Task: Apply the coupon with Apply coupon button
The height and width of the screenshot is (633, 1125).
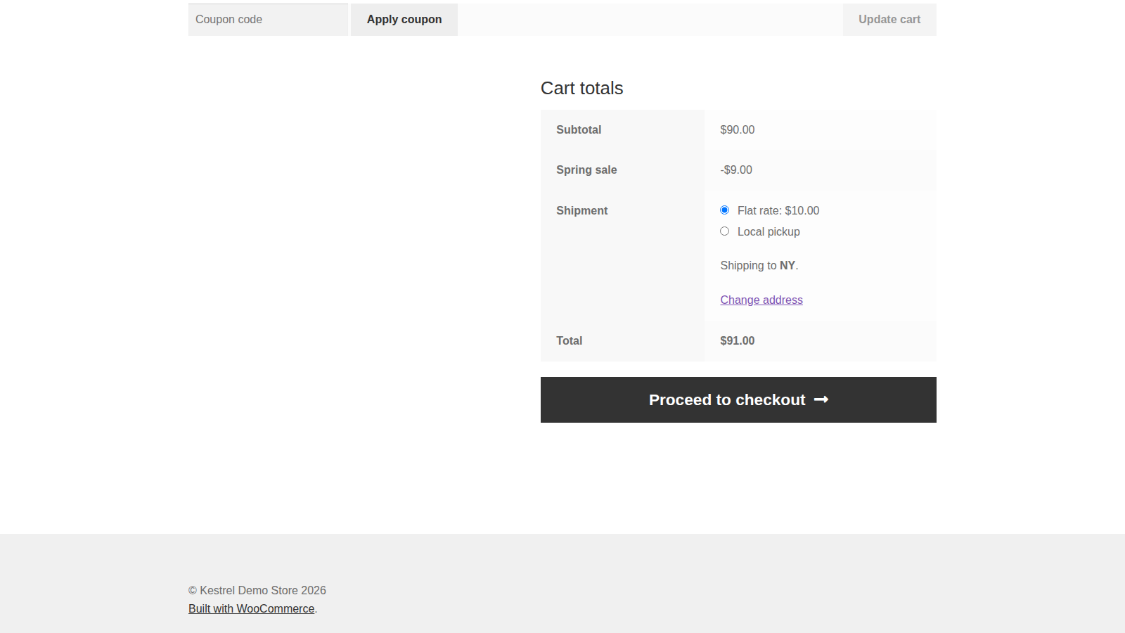Action: 404,20
